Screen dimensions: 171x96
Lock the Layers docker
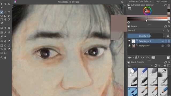[129, 26]
